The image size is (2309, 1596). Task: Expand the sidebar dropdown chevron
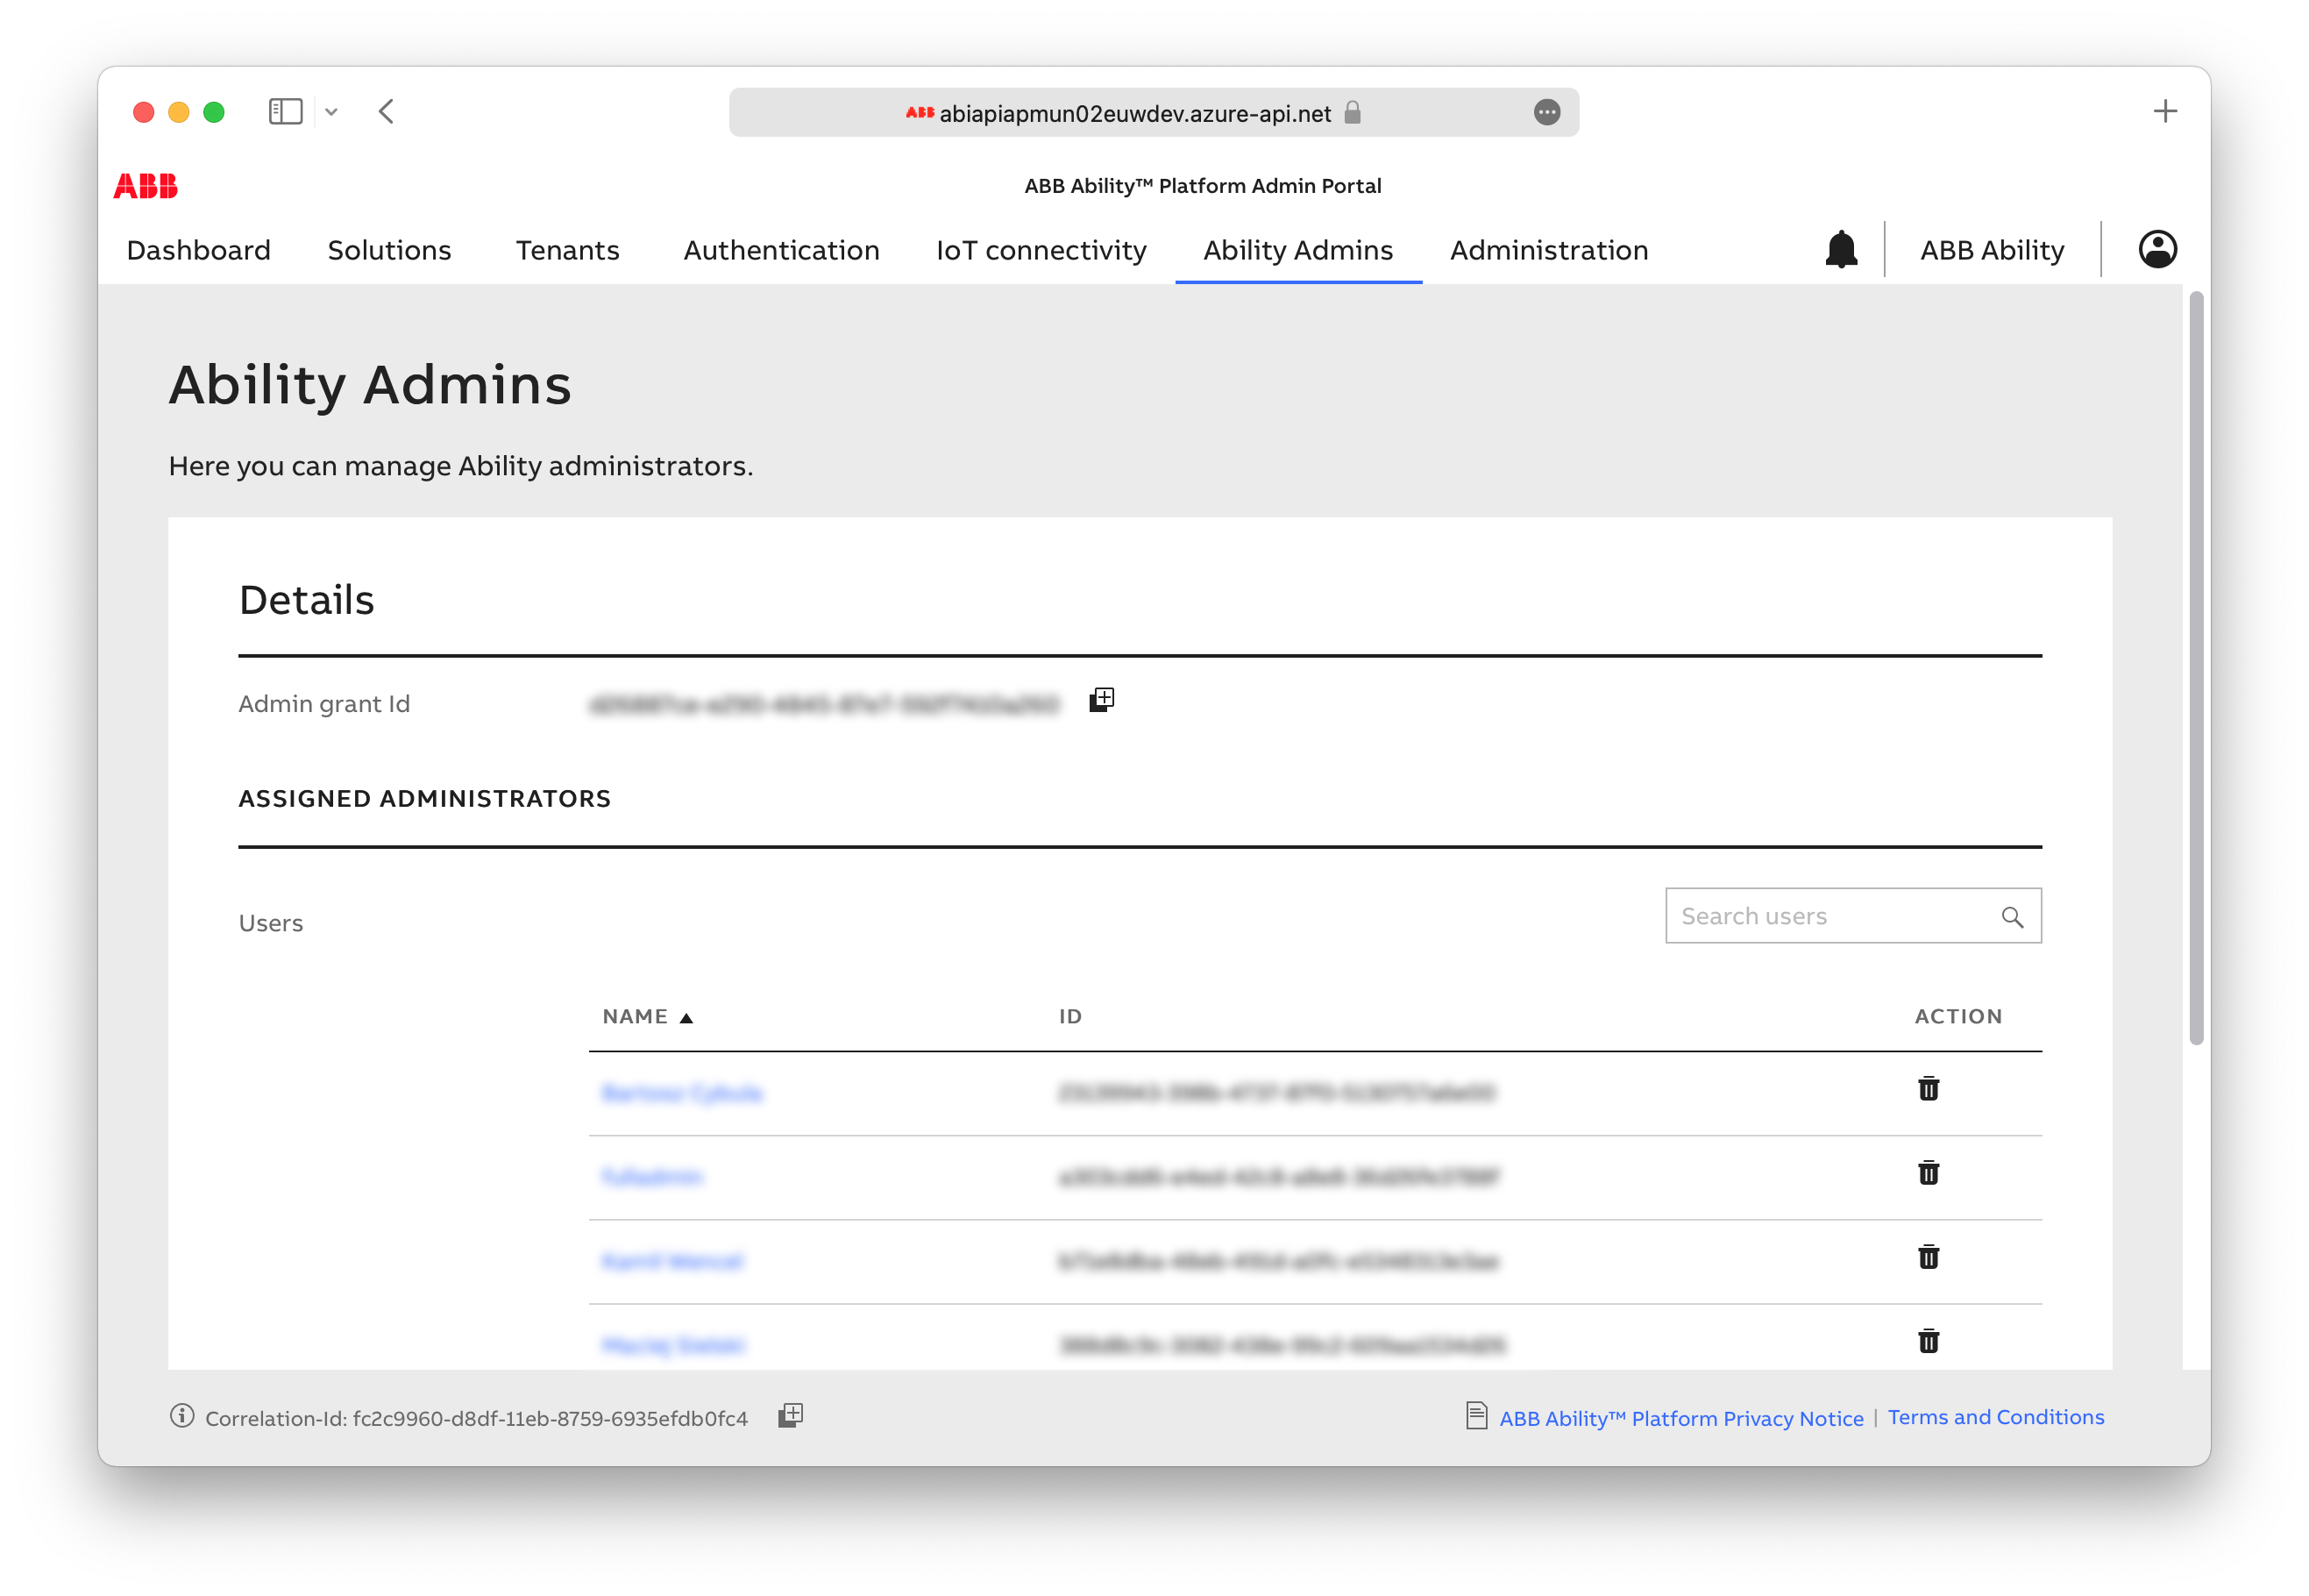[330, 112]
